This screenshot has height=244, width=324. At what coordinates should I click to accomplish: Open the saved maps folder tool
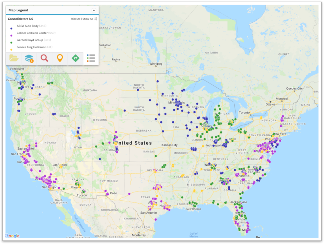[x=14, y=58]
